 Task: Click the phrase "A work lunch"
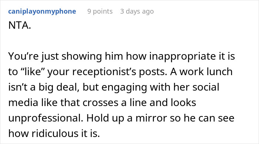201,72
